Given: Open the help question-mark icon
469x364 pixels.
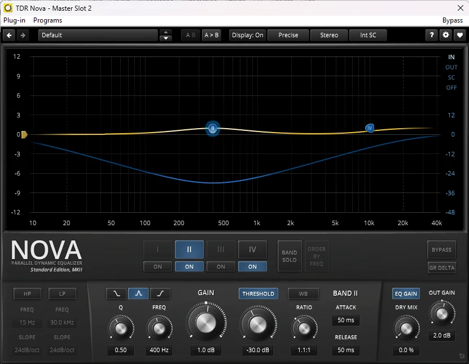Looking at the screenshot, I should (x=432, y=35).
